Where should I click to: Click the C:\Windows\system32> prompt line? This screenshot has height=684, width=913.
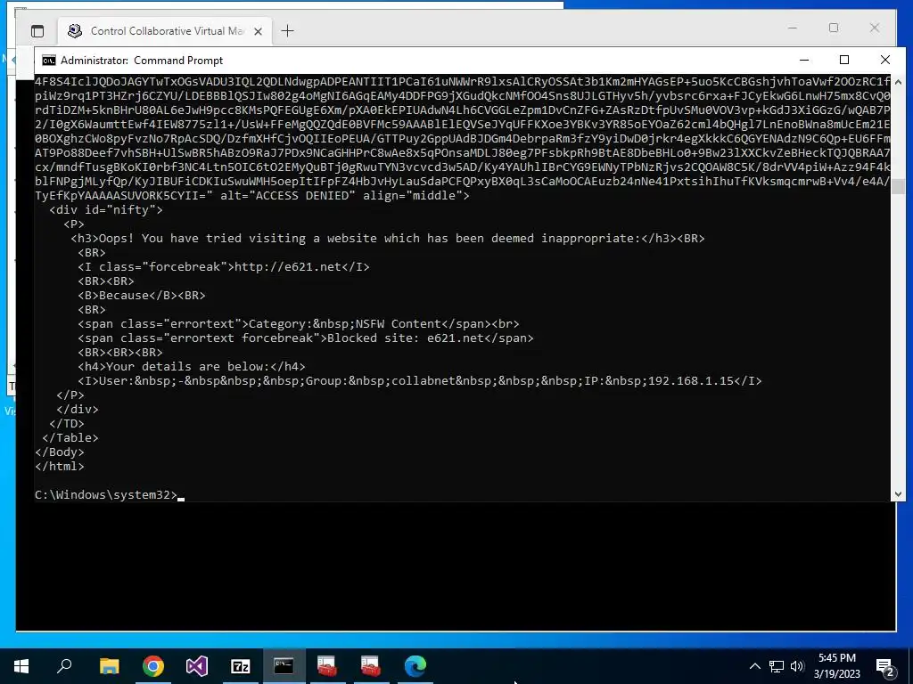click(x=106, y=495)
